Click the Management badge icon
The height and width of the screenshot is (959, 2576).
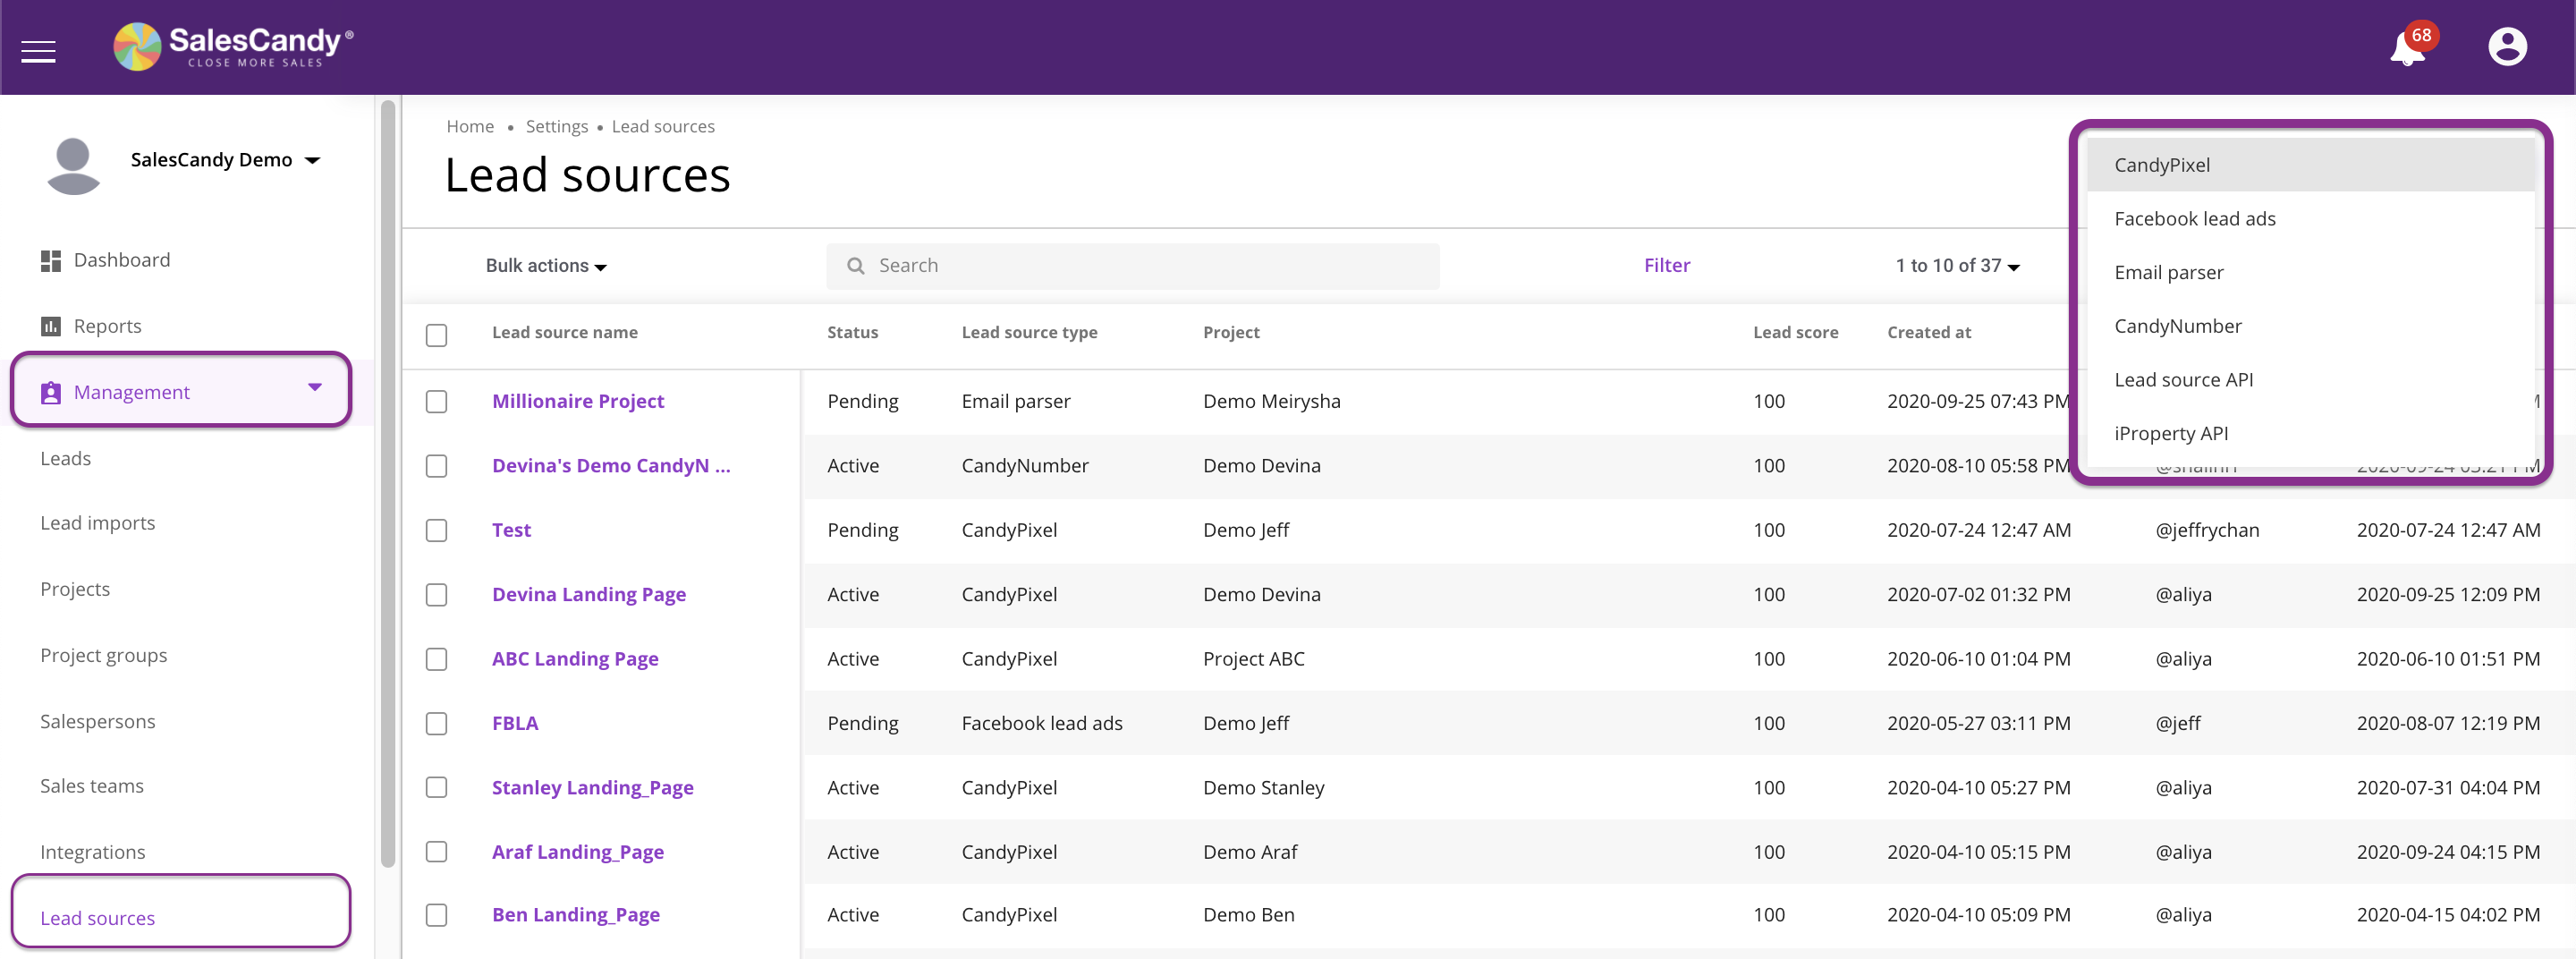tap(49, 391)
